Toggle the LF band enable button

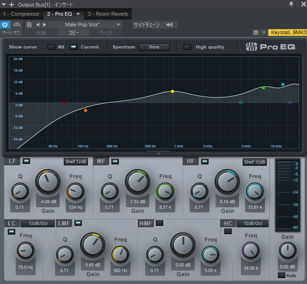26,161
